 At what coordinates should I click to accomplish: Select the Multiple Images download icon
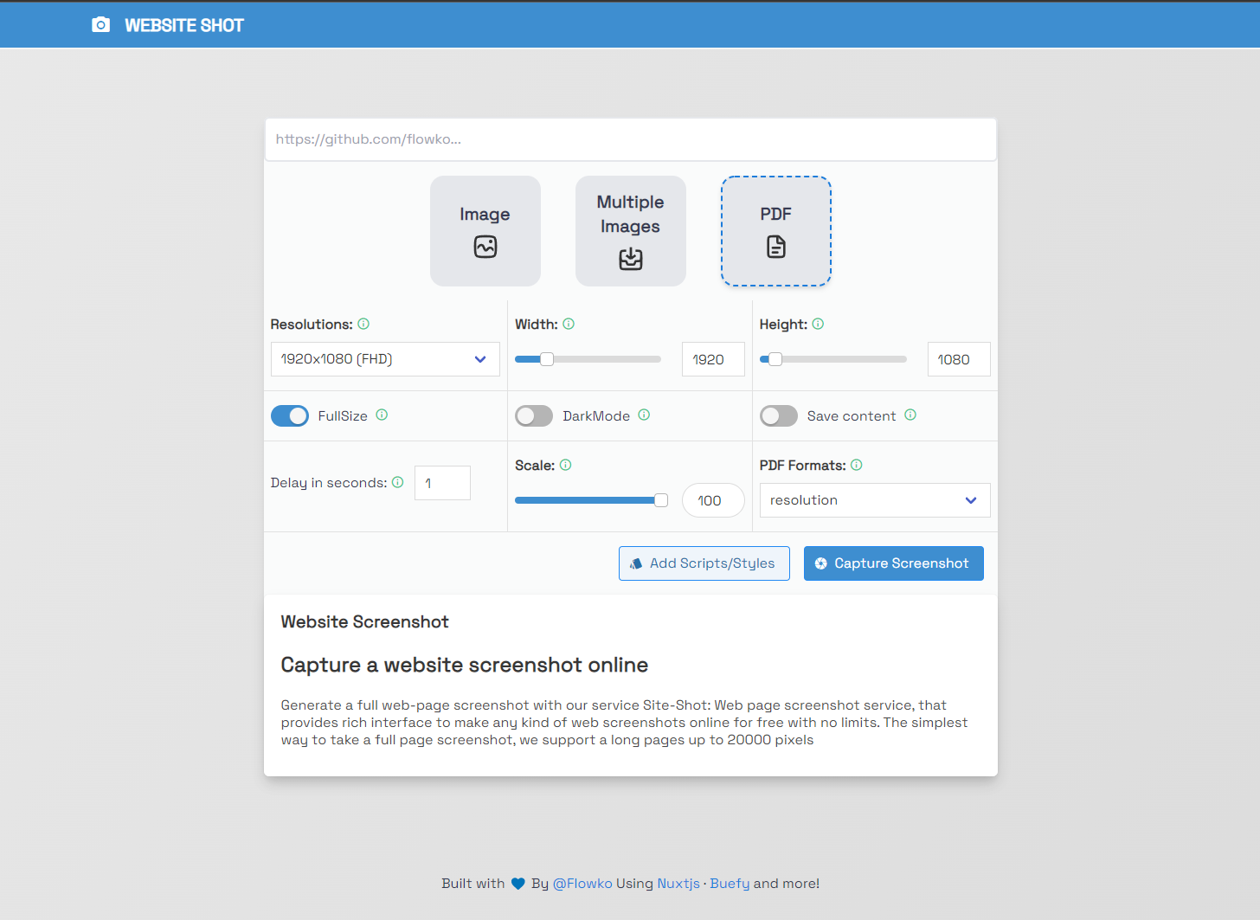(x=630, y=259)
